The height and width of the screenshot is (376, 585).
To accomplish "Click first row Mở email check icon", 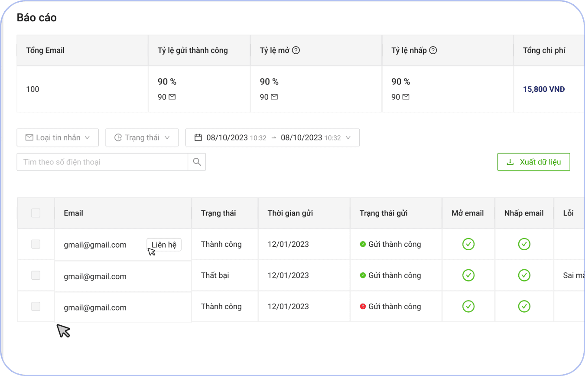I will click(468, 244).
